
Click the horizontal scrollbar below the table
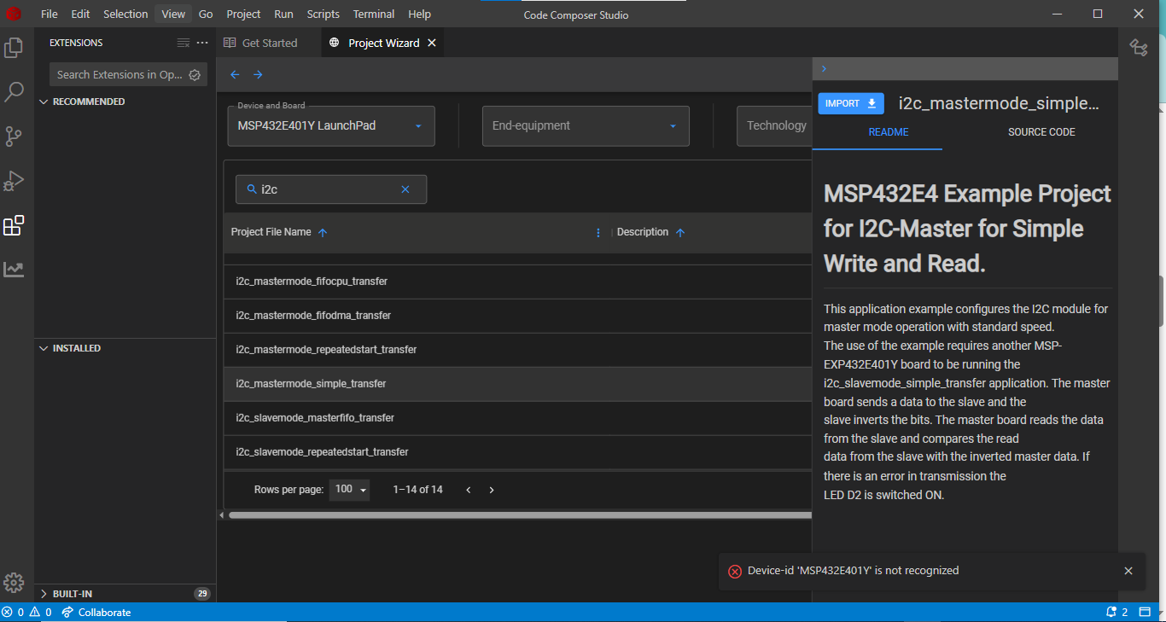click(x=520, y=514)
